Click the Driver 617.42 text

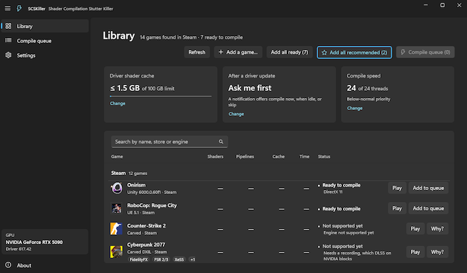click(x=18, y=249)
